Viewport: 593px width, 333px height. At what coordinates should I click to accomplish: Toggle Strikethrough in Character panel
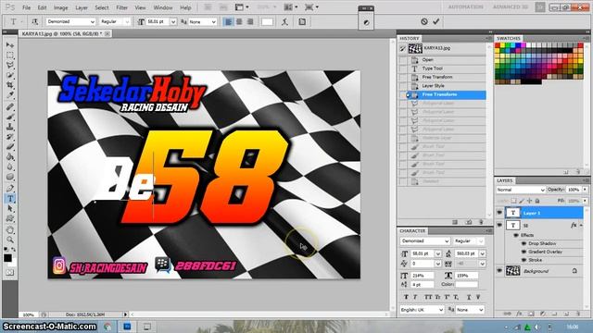[x=478, y=297]
